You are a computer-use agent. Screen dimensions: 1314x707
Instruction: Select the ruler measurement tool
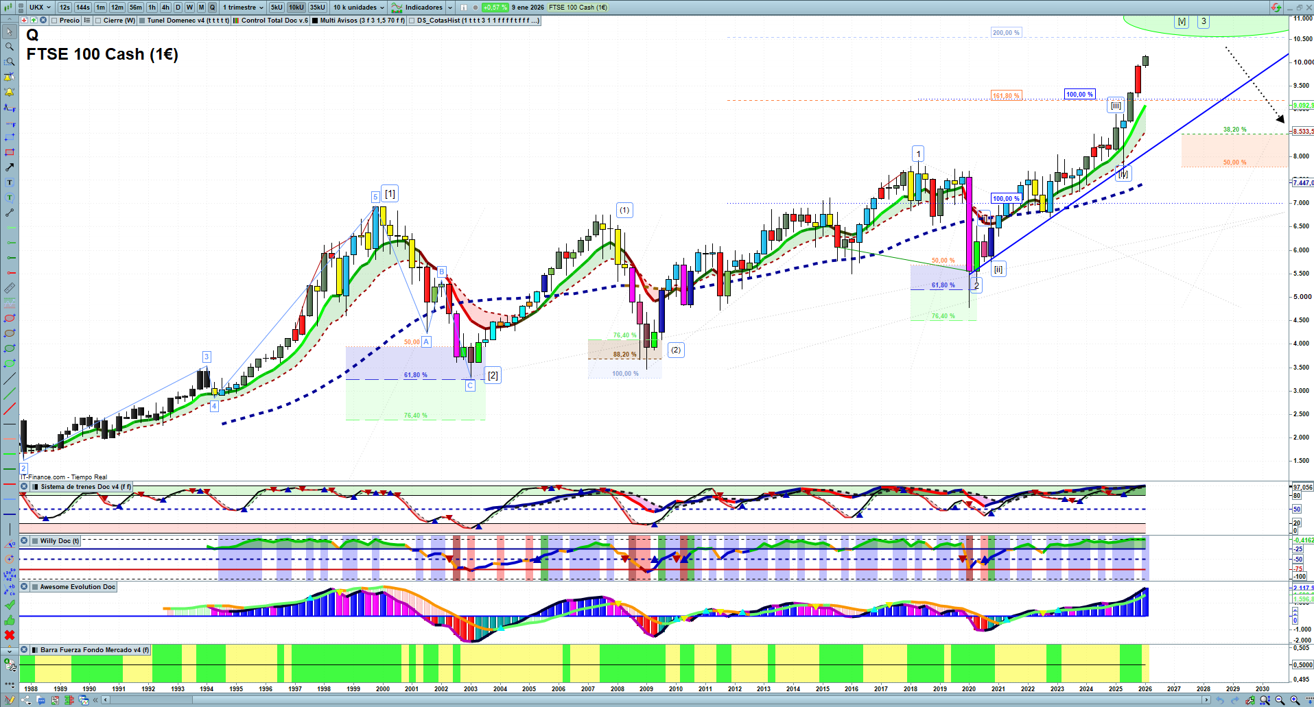(10, 288)
